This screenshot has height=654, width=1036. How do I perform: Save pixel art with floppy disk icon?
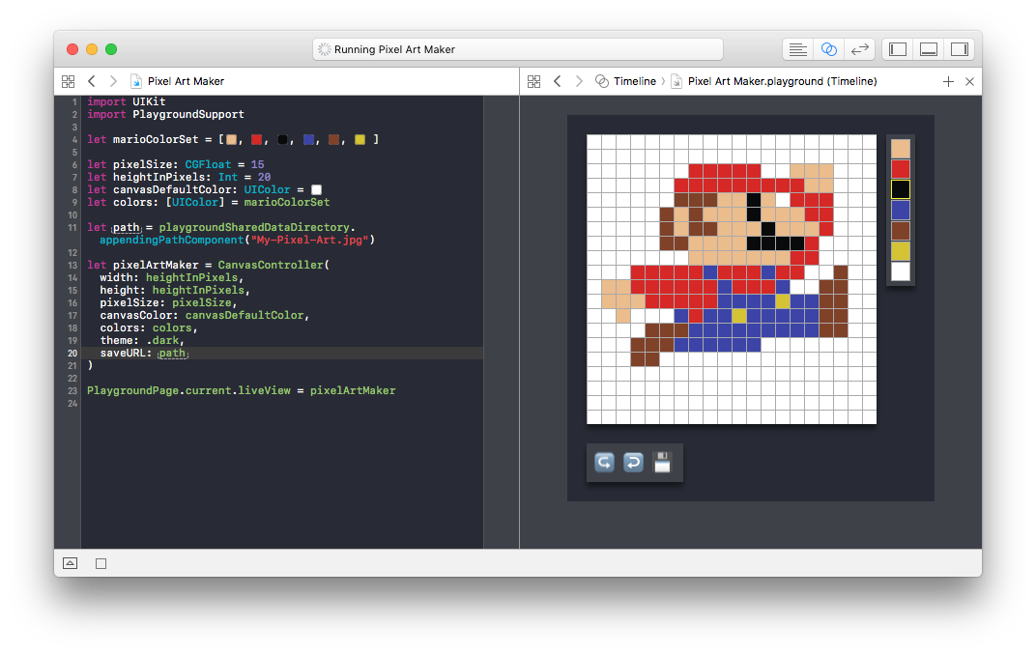(662, 463)
